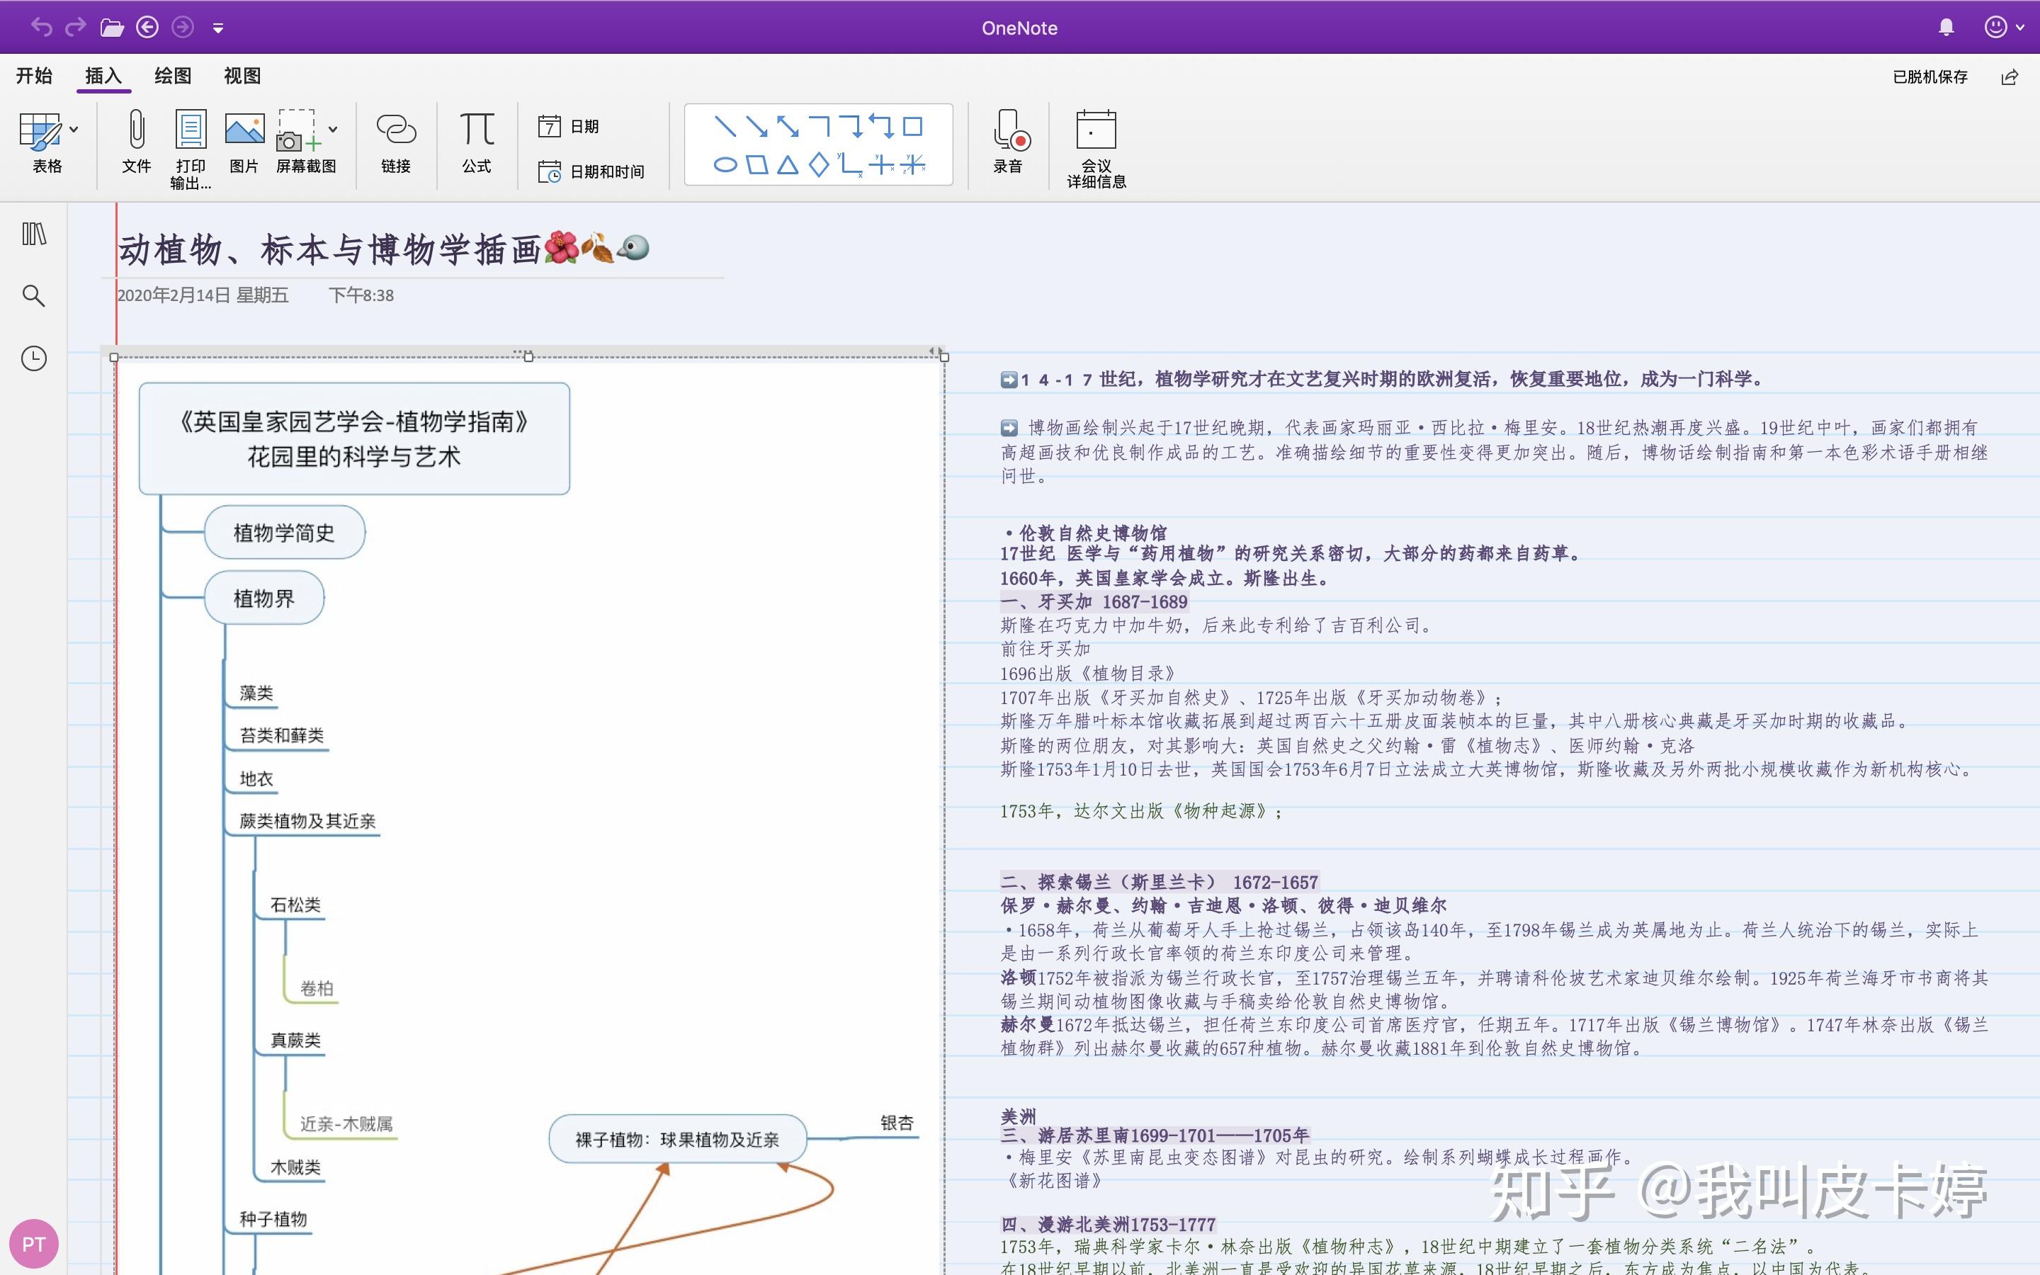Insert a table with 表格
The image size is (2040, 1275).
click(40, 143)
